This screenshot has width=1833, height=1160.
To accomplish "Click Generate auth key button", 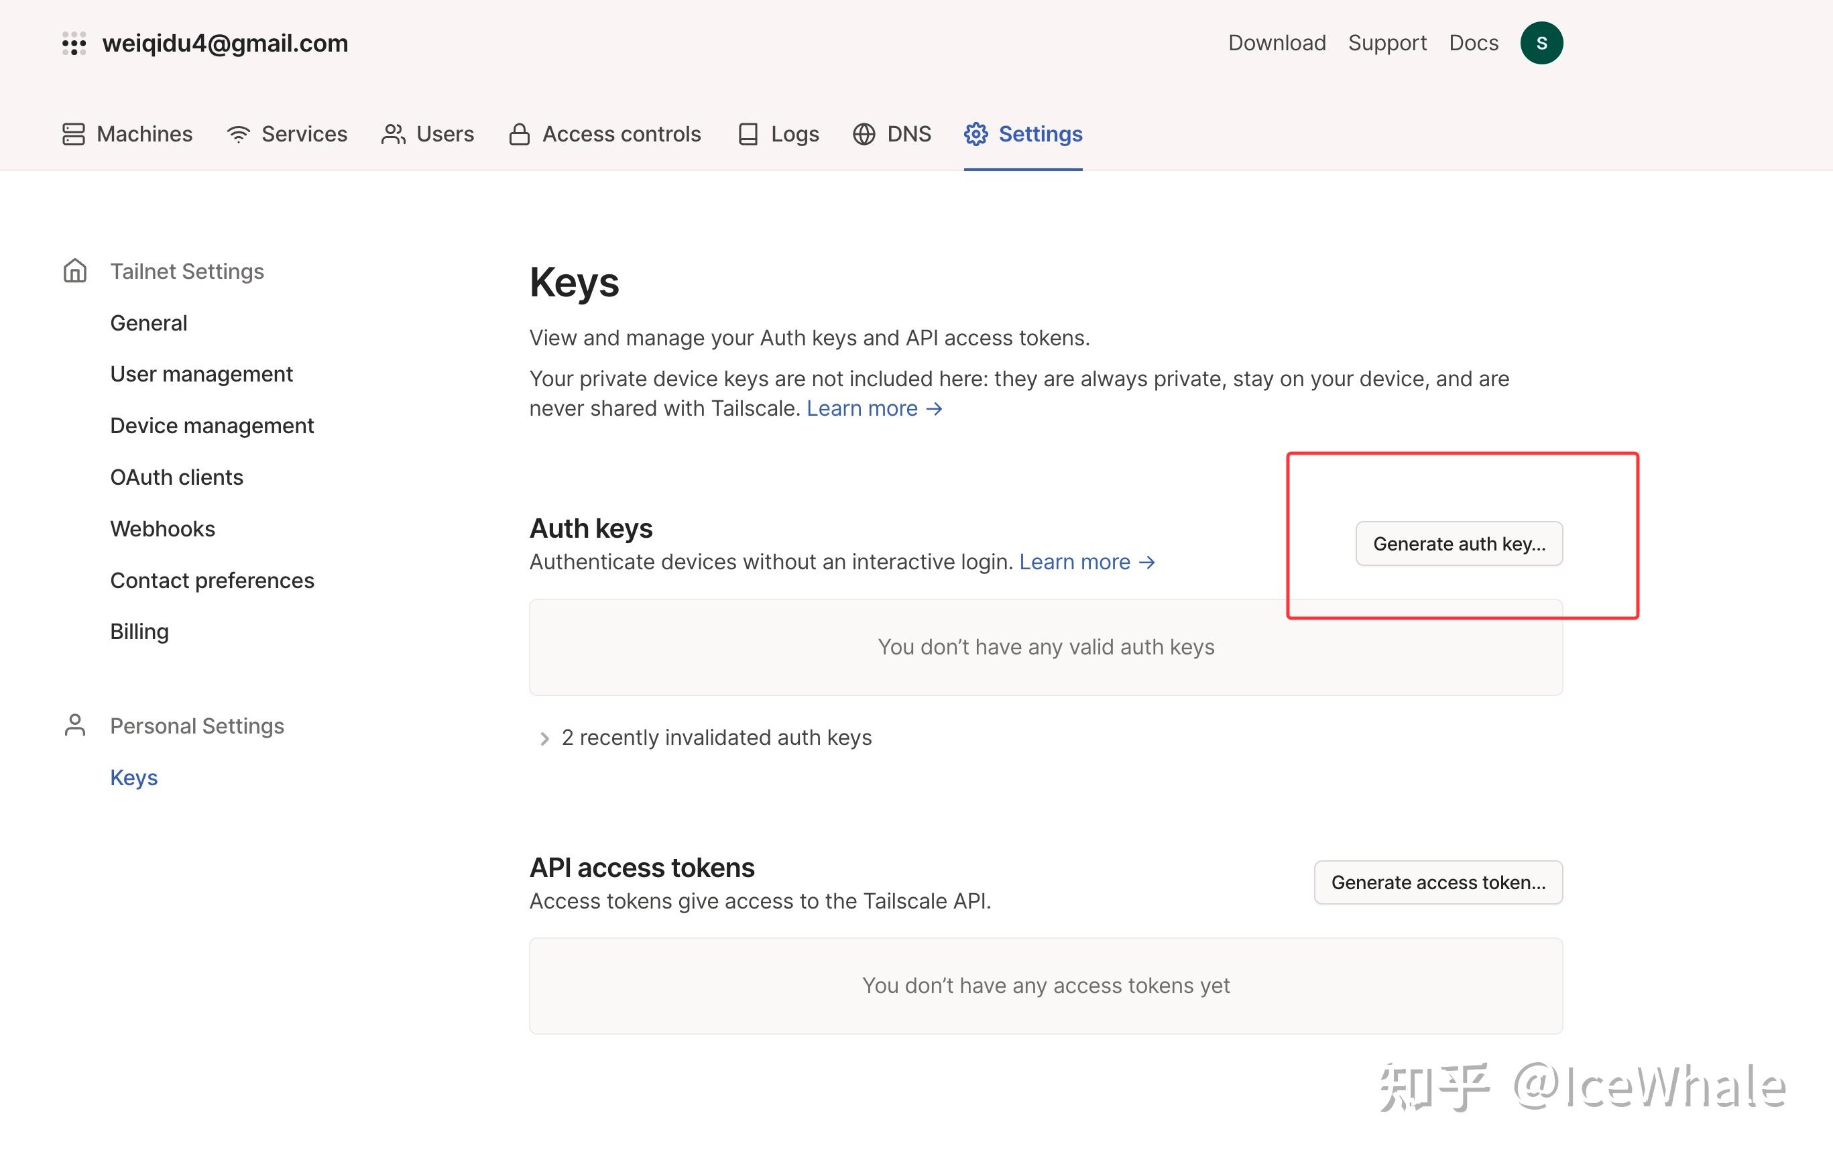I will click(x=1458, y=544).
